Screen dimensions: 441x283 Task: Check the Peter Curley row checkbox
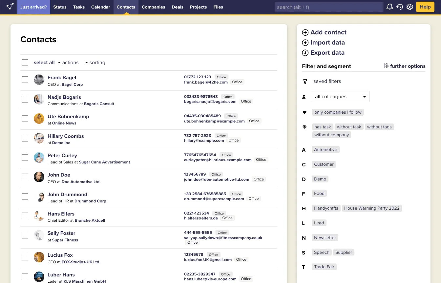(x=25, y=158)
